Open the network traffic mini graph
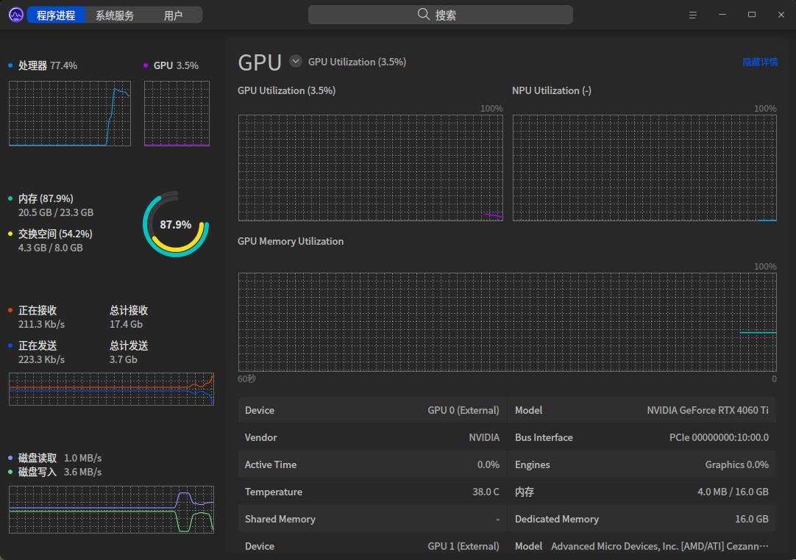Image resolution: width=796 pixels, height=560 pixels. click(x=111, y=389)
